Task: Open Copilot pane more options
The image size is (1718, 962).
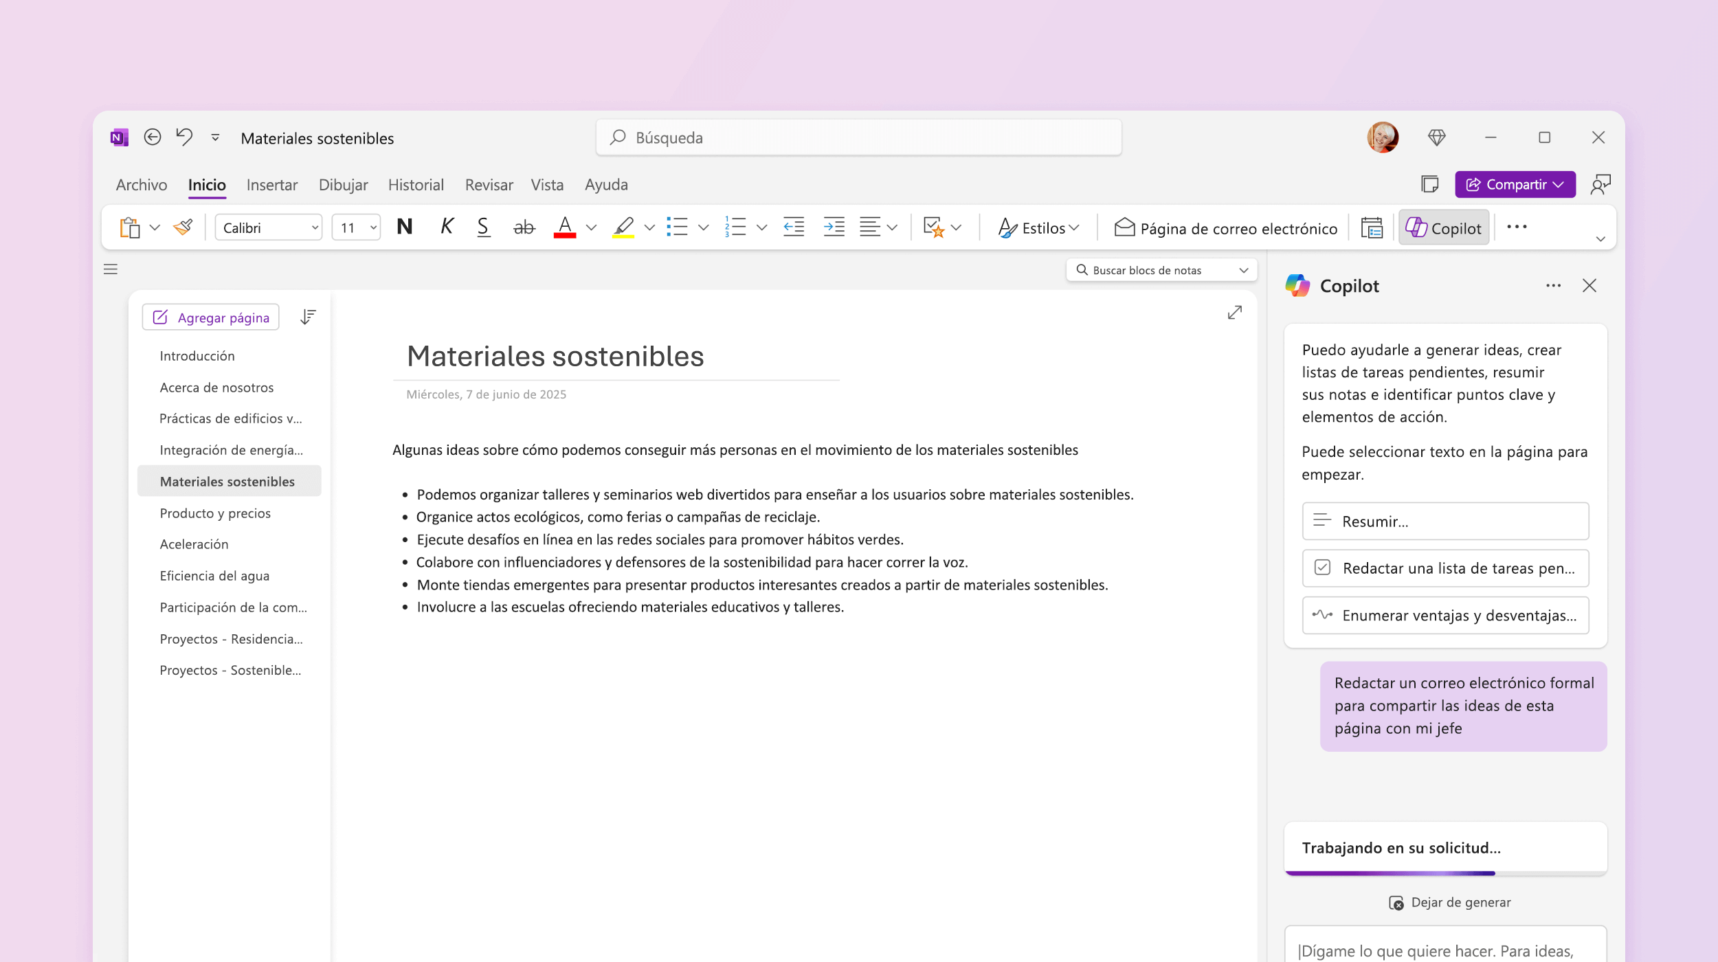Action: point(1554,286)
